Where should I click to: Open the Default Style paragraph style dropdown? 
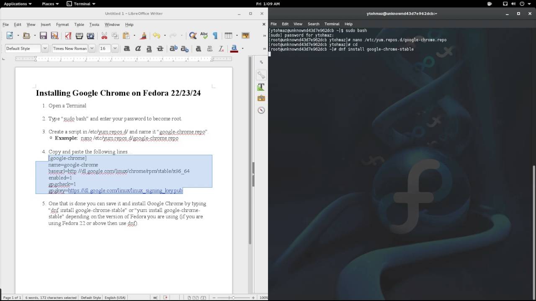(x=45, y=48)
